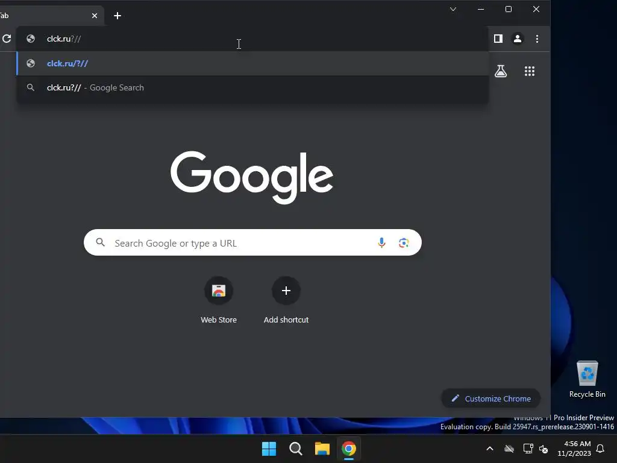Open the Chrome profile avatar icon
Image resolution: width=617 pixels, height=463 pixels.
point(518,39)
